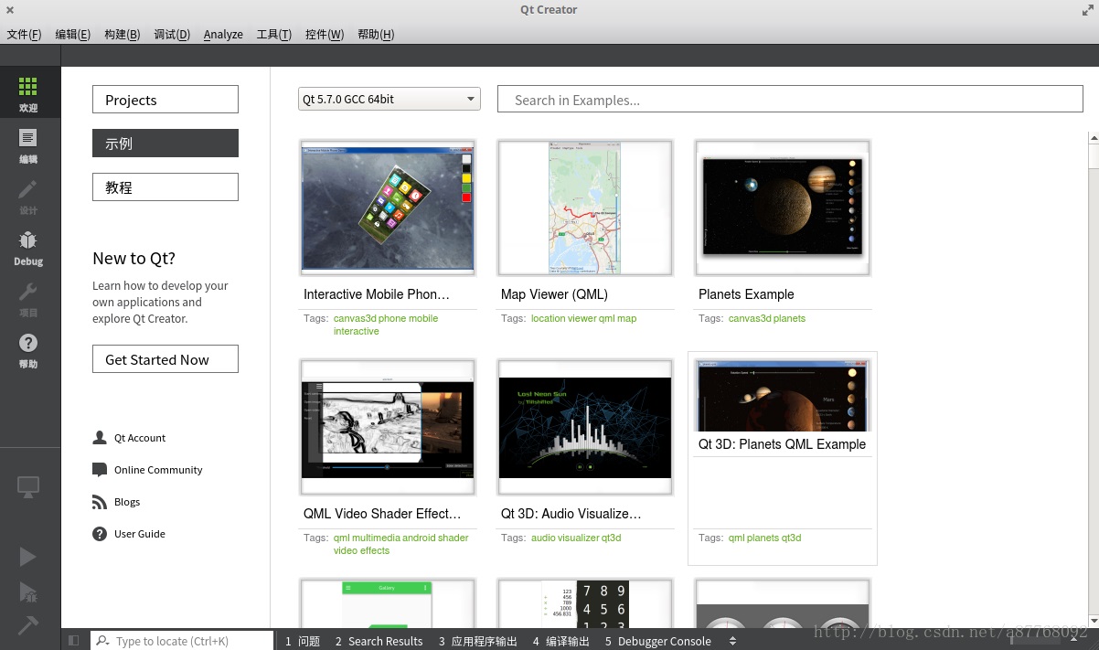This screenshot has height=650, width=1099.
Task: Switch to Debug mode in sidebar
Action: [x=28, y=248]
